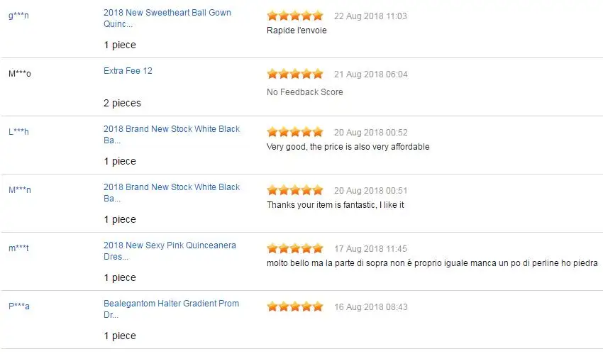Click 'Rapide l'envoie' feedback text
This screenshot has height=354, width=603.
(x=297, y=31)
